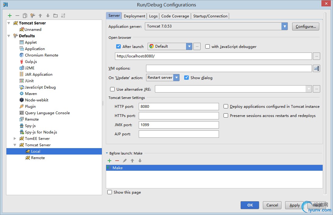Collapse Tomcat Server node under Defaults
The width and height of the screenshot is (333, 215).
15,145
